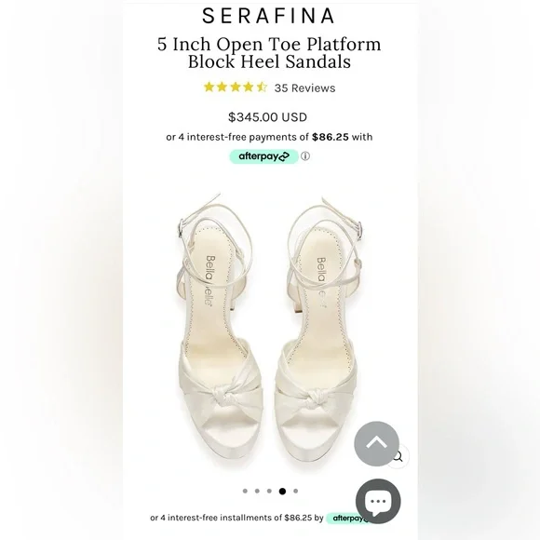Open the 35 Reviews link
The width and height of the screenshot is (540, 540).
click(x=304, y=88)
